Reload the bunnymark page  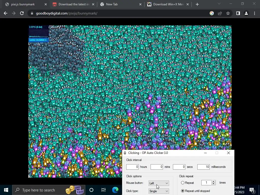click(x=22, y=13)
